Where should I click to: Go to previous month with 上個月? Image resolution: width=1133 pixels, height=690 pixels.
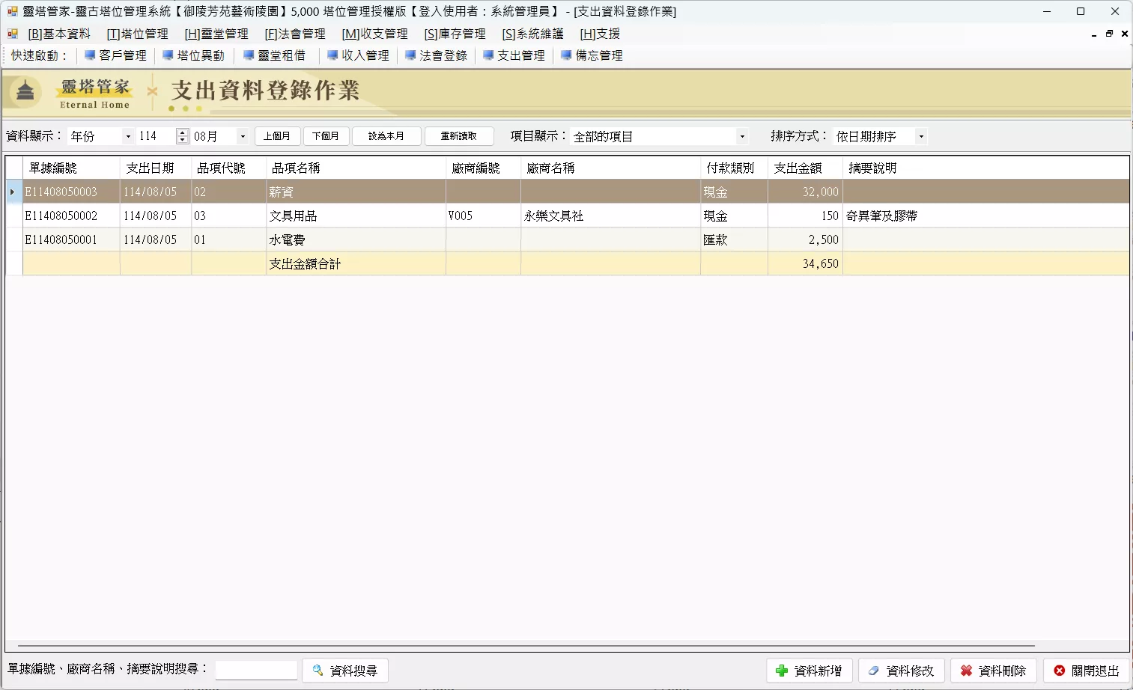click(277, 136)
